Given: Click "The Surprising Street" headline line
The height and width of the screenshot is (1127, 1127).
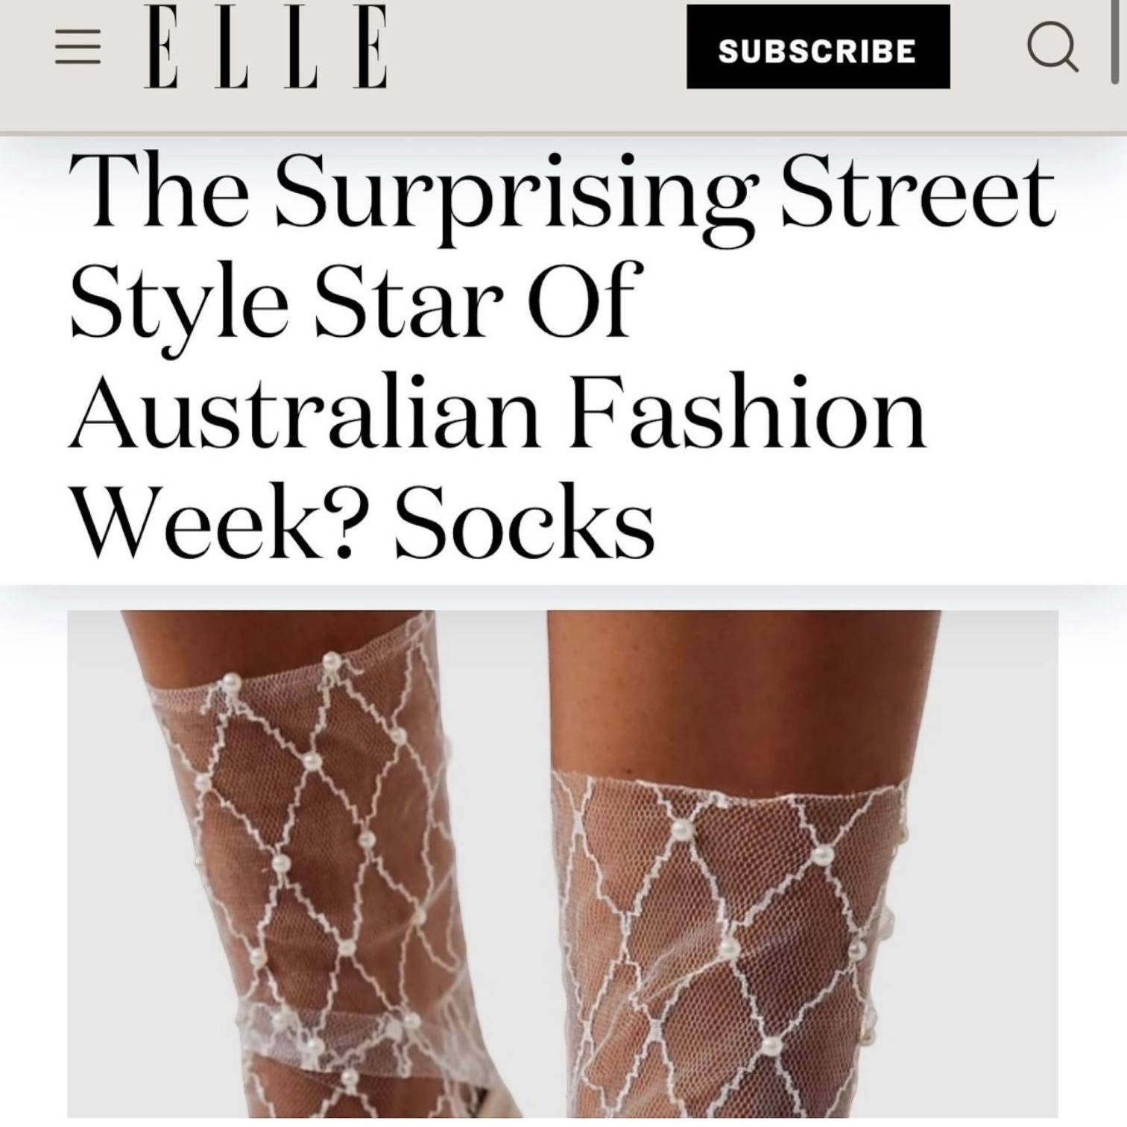Looking at the screenshot, I should (x=563, y=193).
